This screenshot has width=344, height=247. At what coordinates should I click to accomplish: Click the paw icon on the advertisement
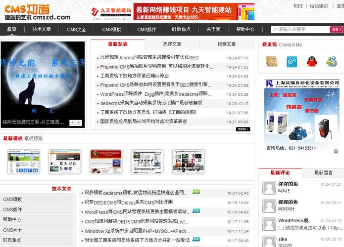coord(336,151)
